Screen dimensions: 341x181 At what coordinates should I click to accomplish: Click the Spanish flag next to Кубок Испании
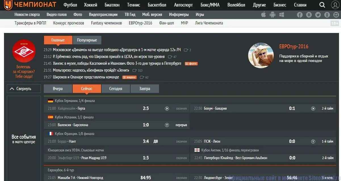(51, 117)
